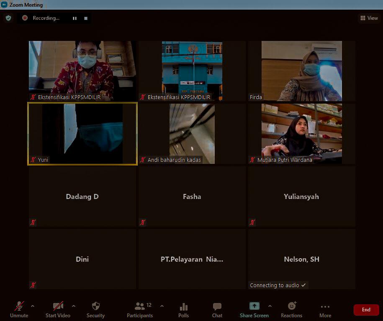Screen dimensions: 383x321
Task: Expand share options arrow beside Share Screen
Action: (x=270, y=306)
